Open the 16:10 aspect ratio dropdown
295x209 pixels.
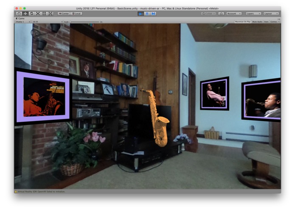click(48, 22)
